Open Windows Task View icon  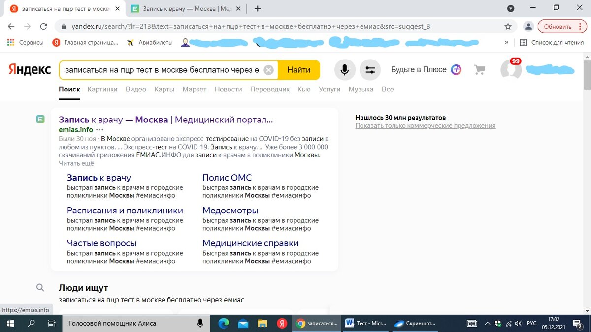tap(51, 323)
